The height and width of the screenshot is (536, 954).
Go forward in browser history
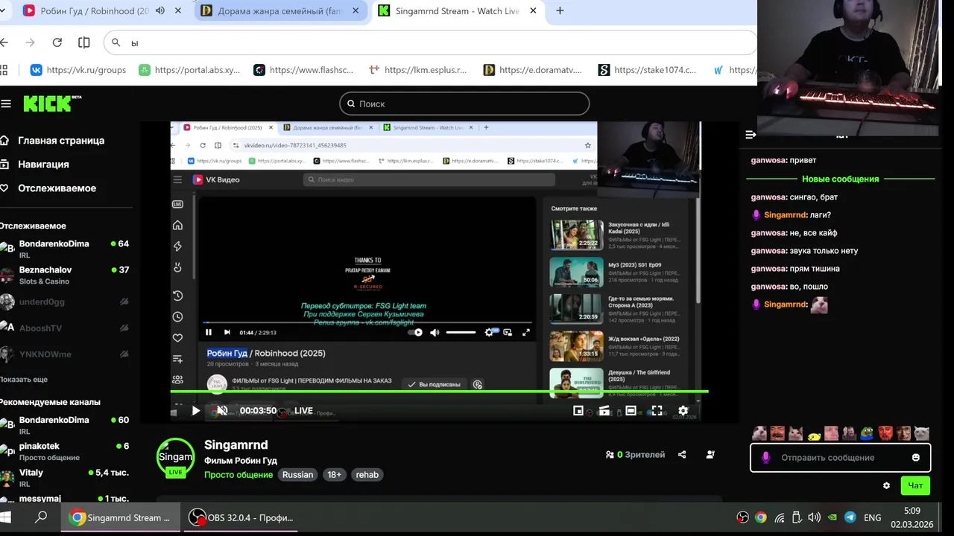click(30, 42)
